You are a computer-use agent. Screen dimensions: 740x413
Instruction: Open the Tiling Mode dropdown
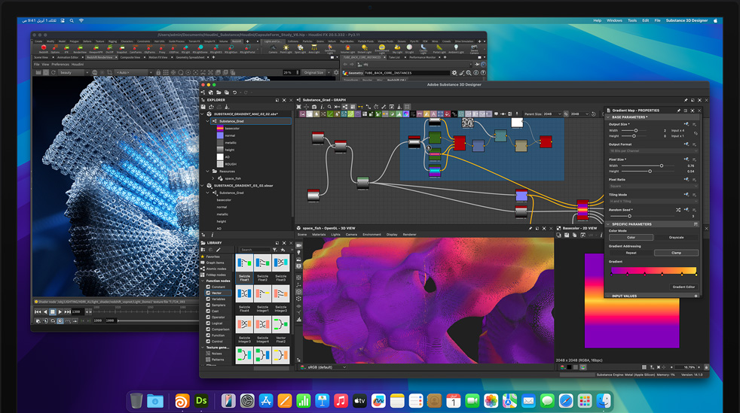pyautogui.click(x=653, y=202)
